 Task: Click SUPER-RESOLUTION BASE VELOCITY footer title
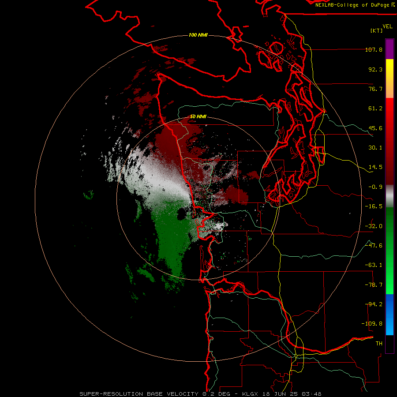tap(139, 394)
